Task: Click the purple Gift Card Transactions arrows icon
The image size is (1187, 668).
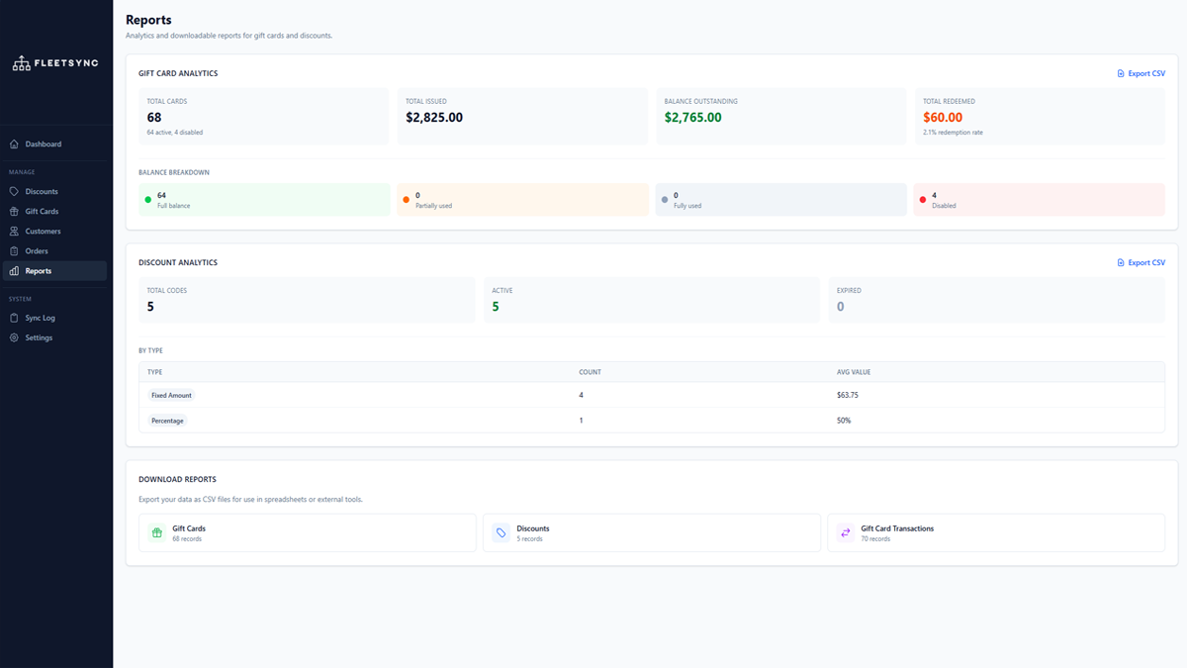Action: tap(845, 533)
